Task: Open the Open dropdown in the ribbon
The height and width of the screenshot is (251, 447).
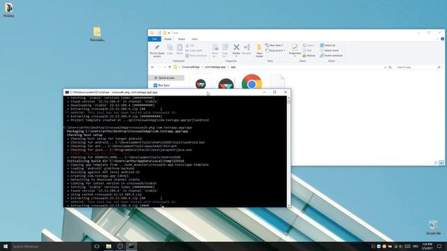Action: pyautogui.click(x=309, y=45)
